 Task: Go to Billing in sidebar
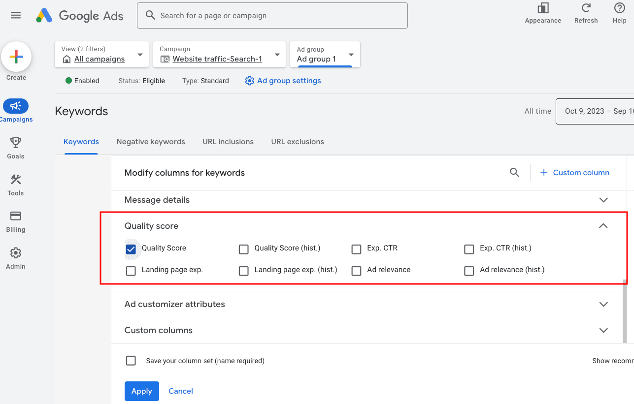pos(16,217)
